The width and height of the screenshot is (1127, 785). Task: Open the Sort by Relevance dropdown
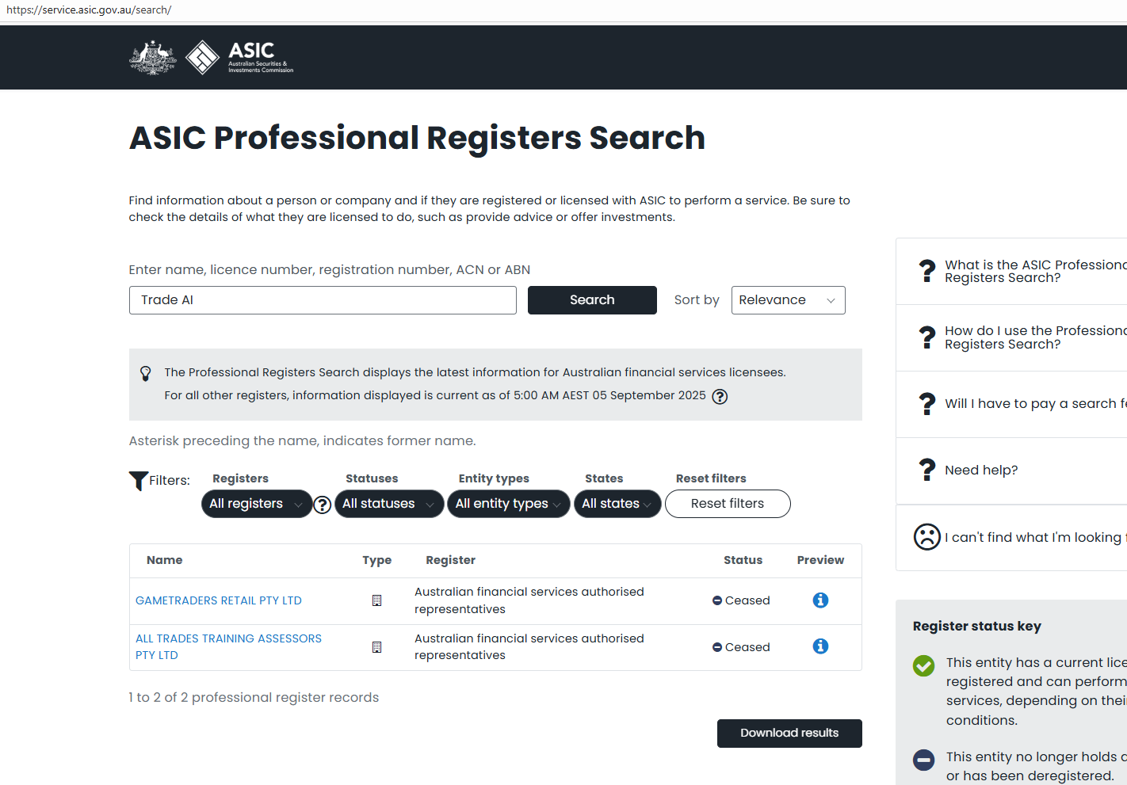coord(788,300)
